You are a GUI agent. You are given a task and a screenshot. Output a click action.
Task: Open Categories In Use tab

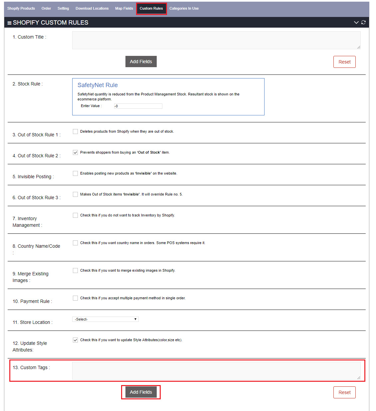click(184, 8)
